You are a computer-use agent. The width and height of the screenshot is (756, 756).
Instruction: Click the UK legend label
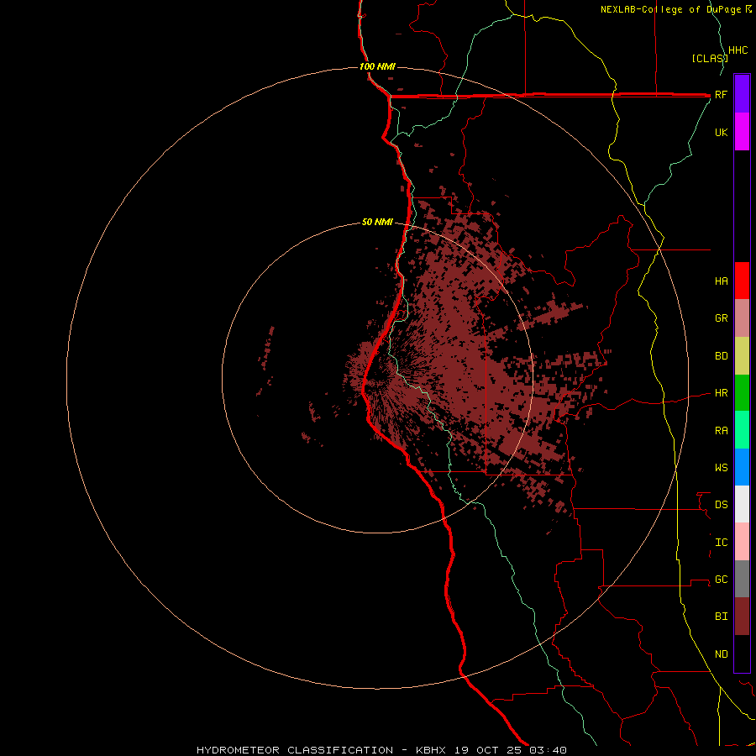pos(721,133)
